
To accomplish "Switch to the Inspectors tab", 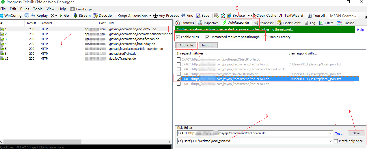I will (x=208, y=23).
